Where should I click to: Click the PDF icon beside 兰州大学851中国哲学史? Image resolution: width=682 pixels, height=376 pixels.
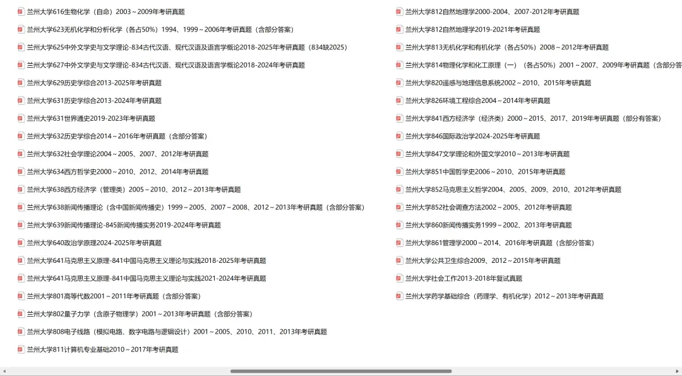(x=399, y=172)
